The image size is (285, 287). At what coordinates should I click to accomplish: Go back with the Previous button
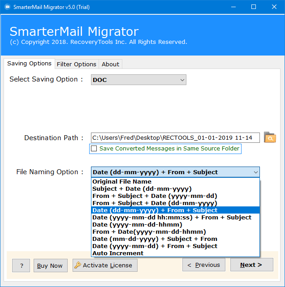(x=204, y=265)
